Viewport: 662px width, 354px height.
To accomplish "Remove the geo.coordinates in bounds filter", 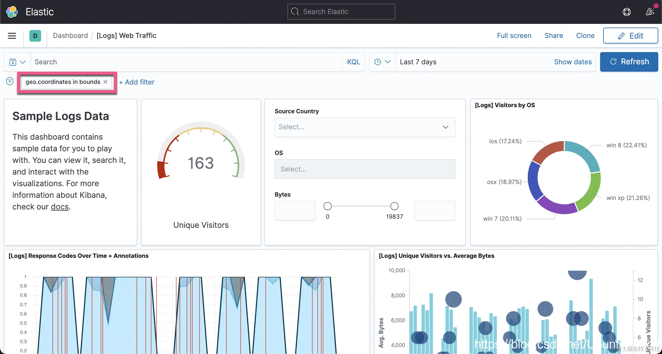I will (x=105, y=82).
